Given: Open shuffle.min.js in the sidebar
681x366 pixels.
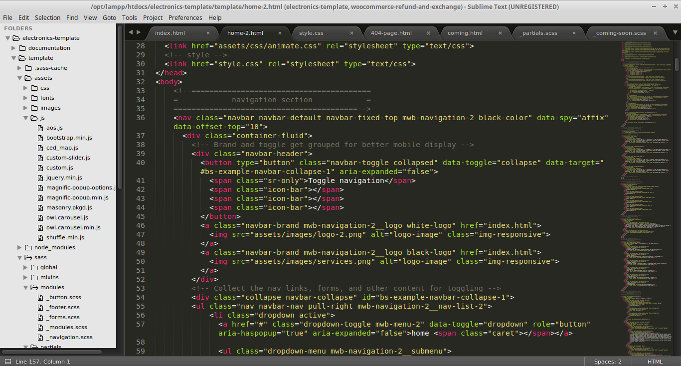Looking at the screenshot, I should [65, 237].
